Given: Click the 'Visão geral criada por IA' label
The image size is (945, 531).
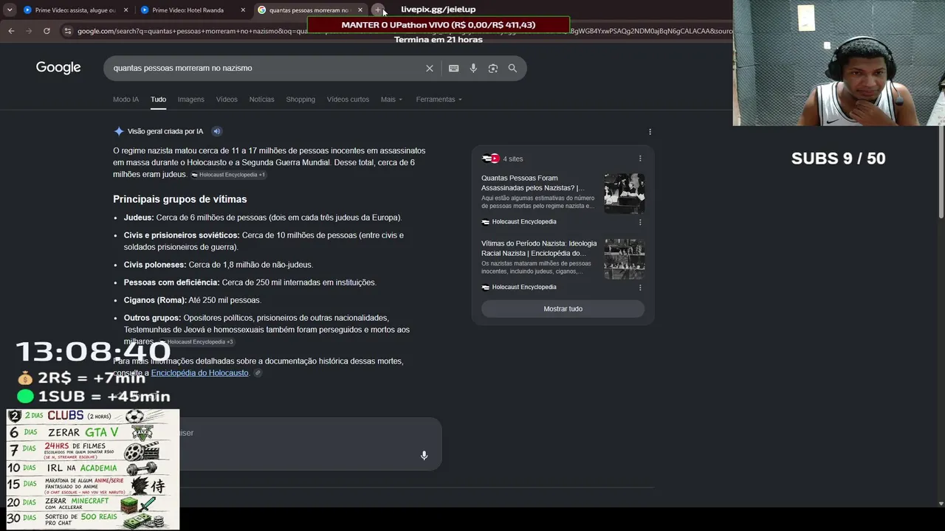Looking at the screenshot, I should [x=165, y=131].
